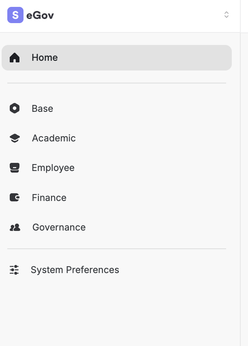Click the eGov workspace name text
The width and height of the screenshot is (248, 346).
40,16
